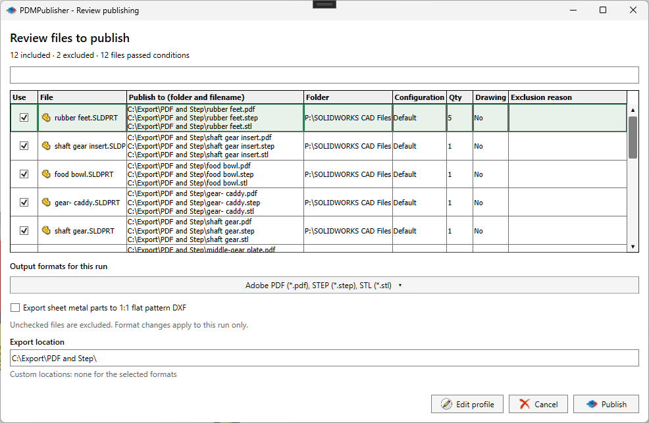Sort by Publish to column header
The image size is (649, 423).
coord(215,97)
